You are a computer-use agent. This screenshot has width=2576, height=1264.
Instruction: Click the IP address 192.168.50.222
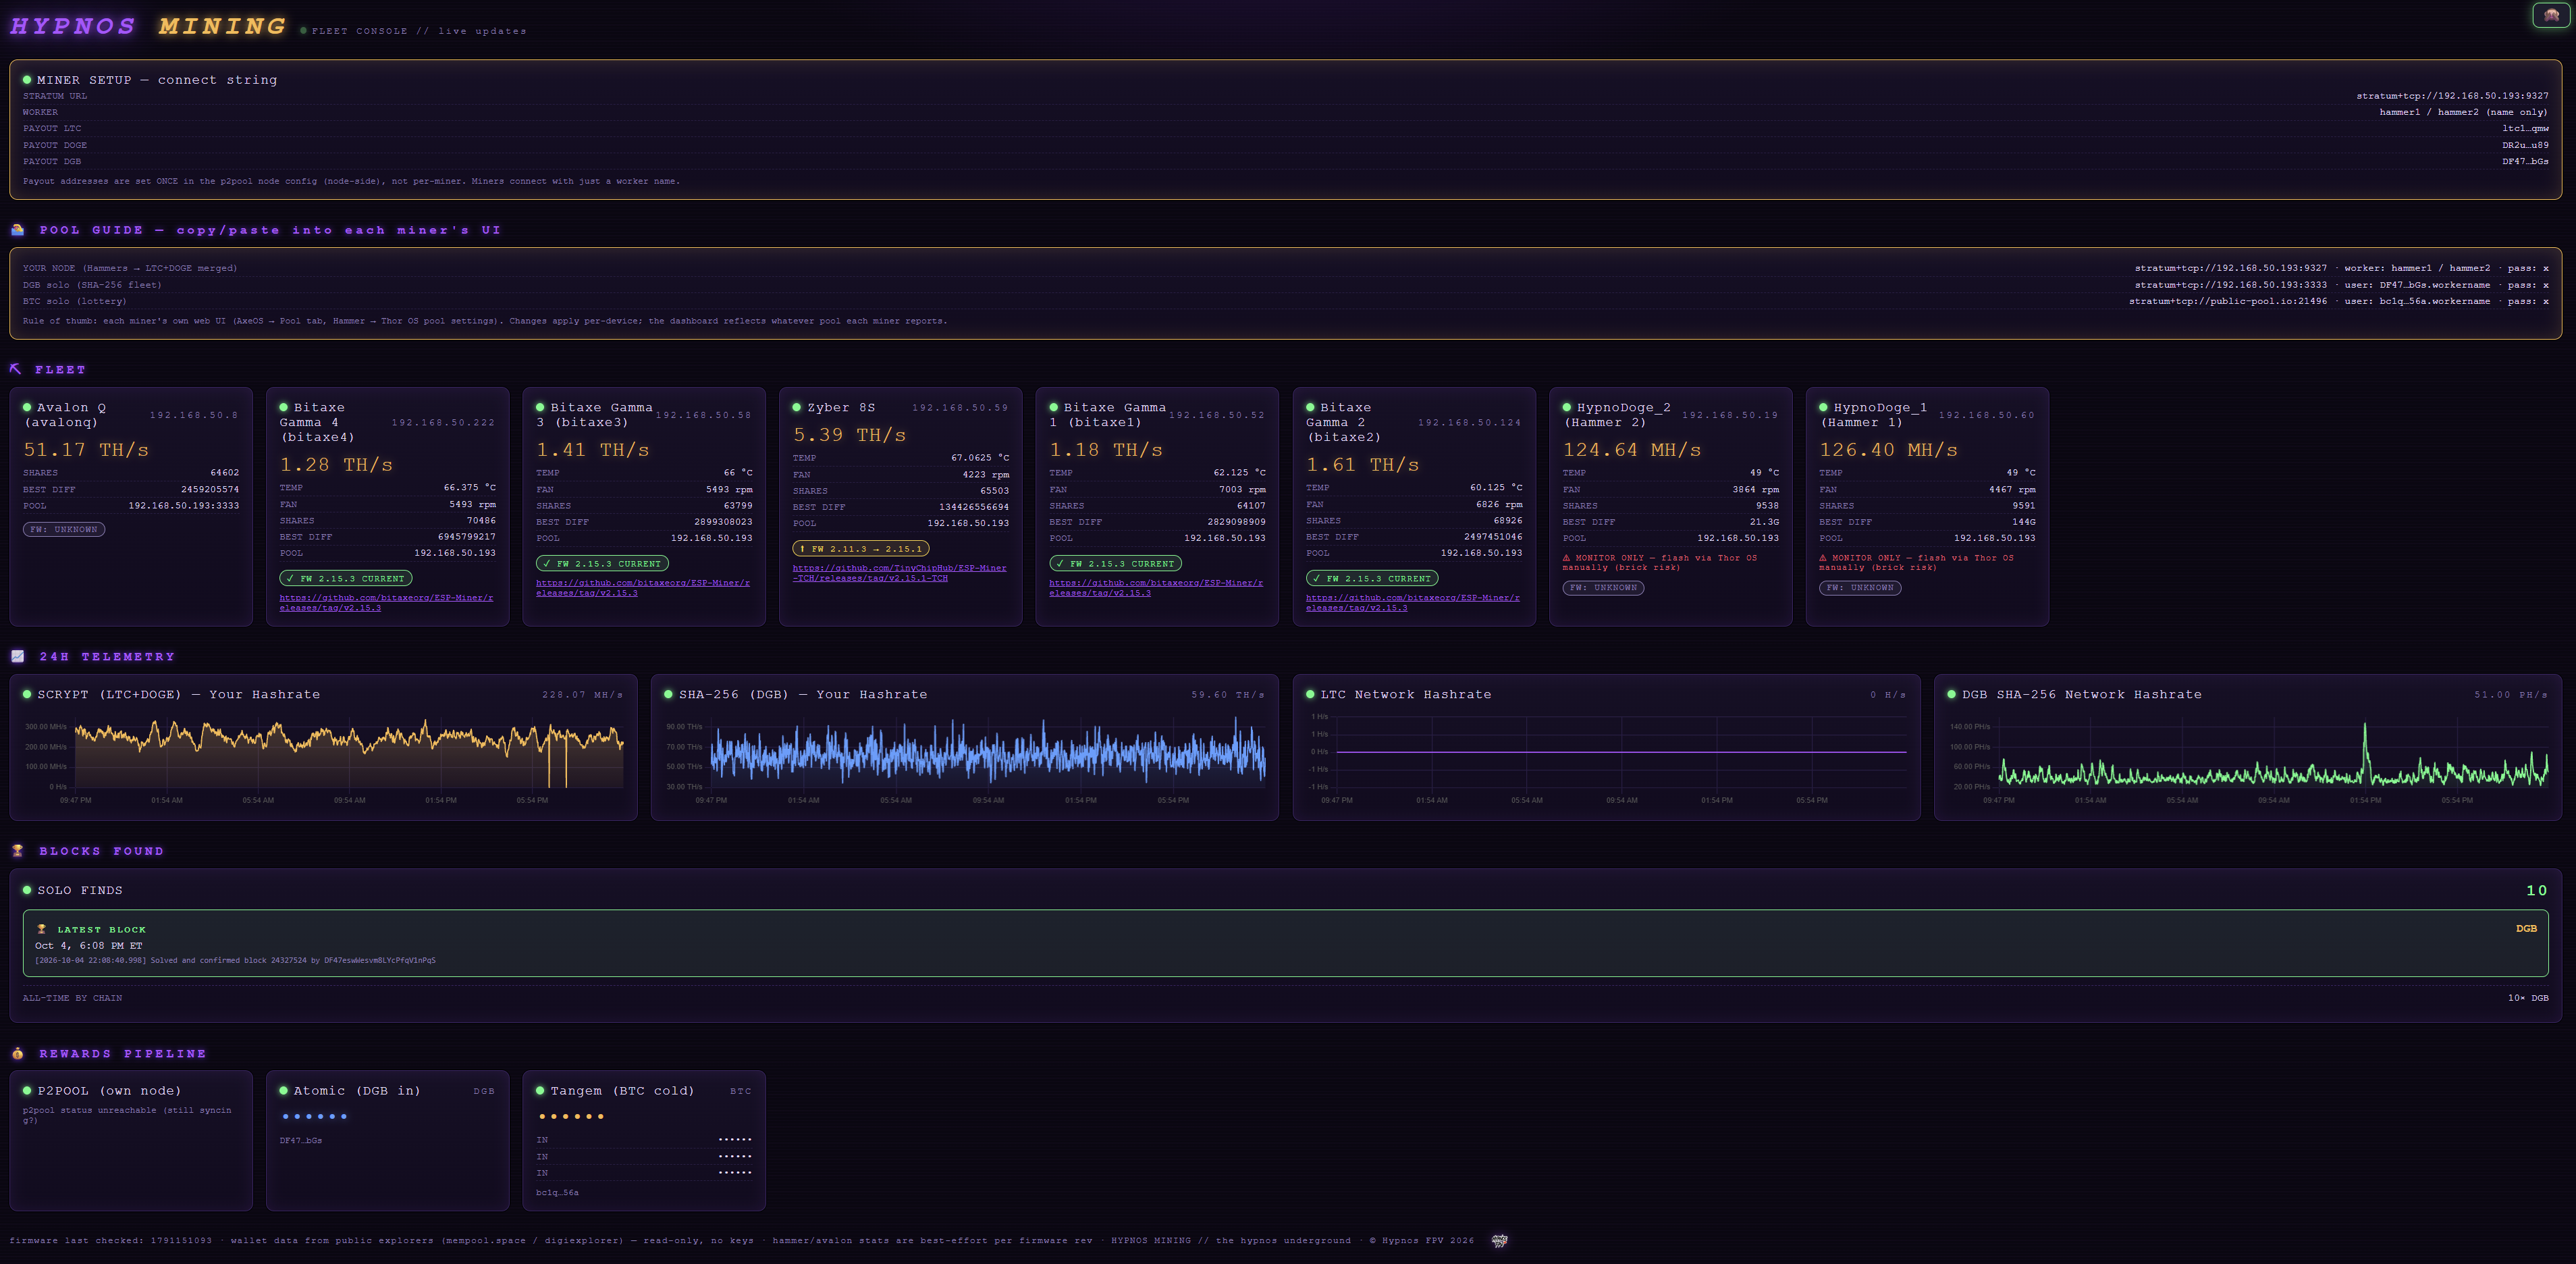click(x=443, y=422)
